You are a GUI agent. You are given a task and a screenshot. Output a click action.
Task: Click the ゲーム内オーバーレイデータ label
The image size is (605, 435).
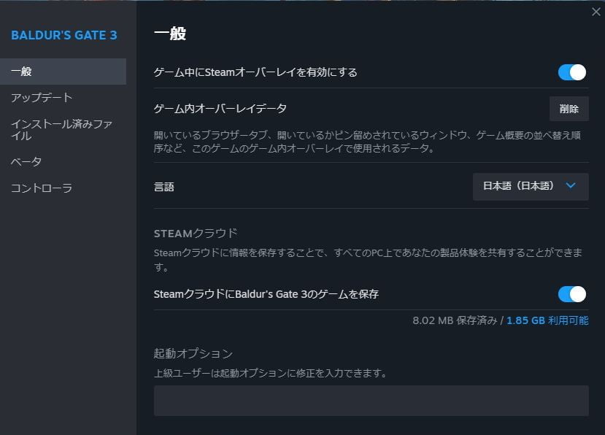220,109
